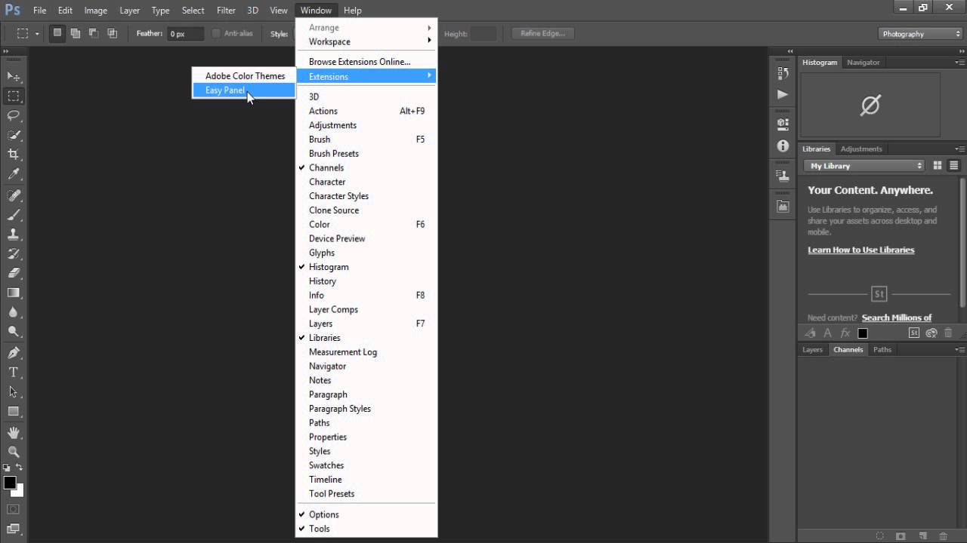967x543 pixels.
Task: Click the trash icon in Libraries footer
Action: (948, 333)
